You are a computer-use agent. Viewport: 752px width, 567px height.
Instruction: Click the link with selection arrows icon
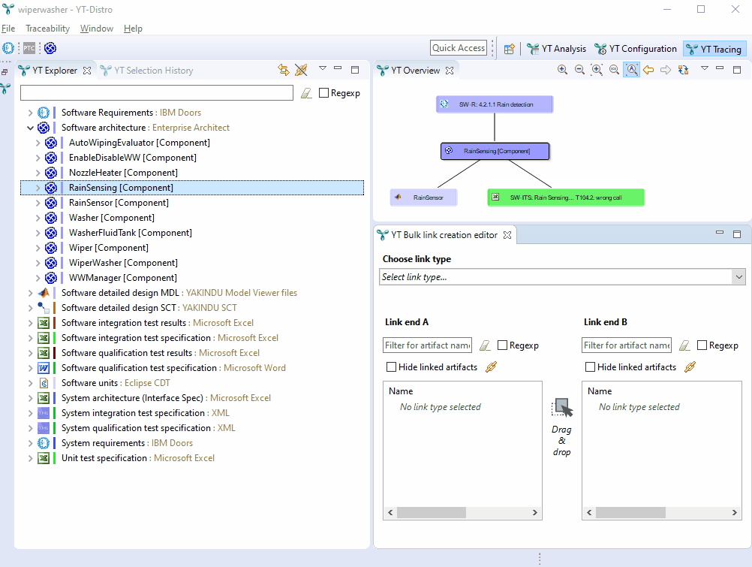[284, 70]
